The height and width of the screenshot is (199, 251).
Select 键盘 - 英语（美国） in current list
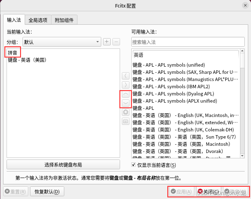pos(63,60)
